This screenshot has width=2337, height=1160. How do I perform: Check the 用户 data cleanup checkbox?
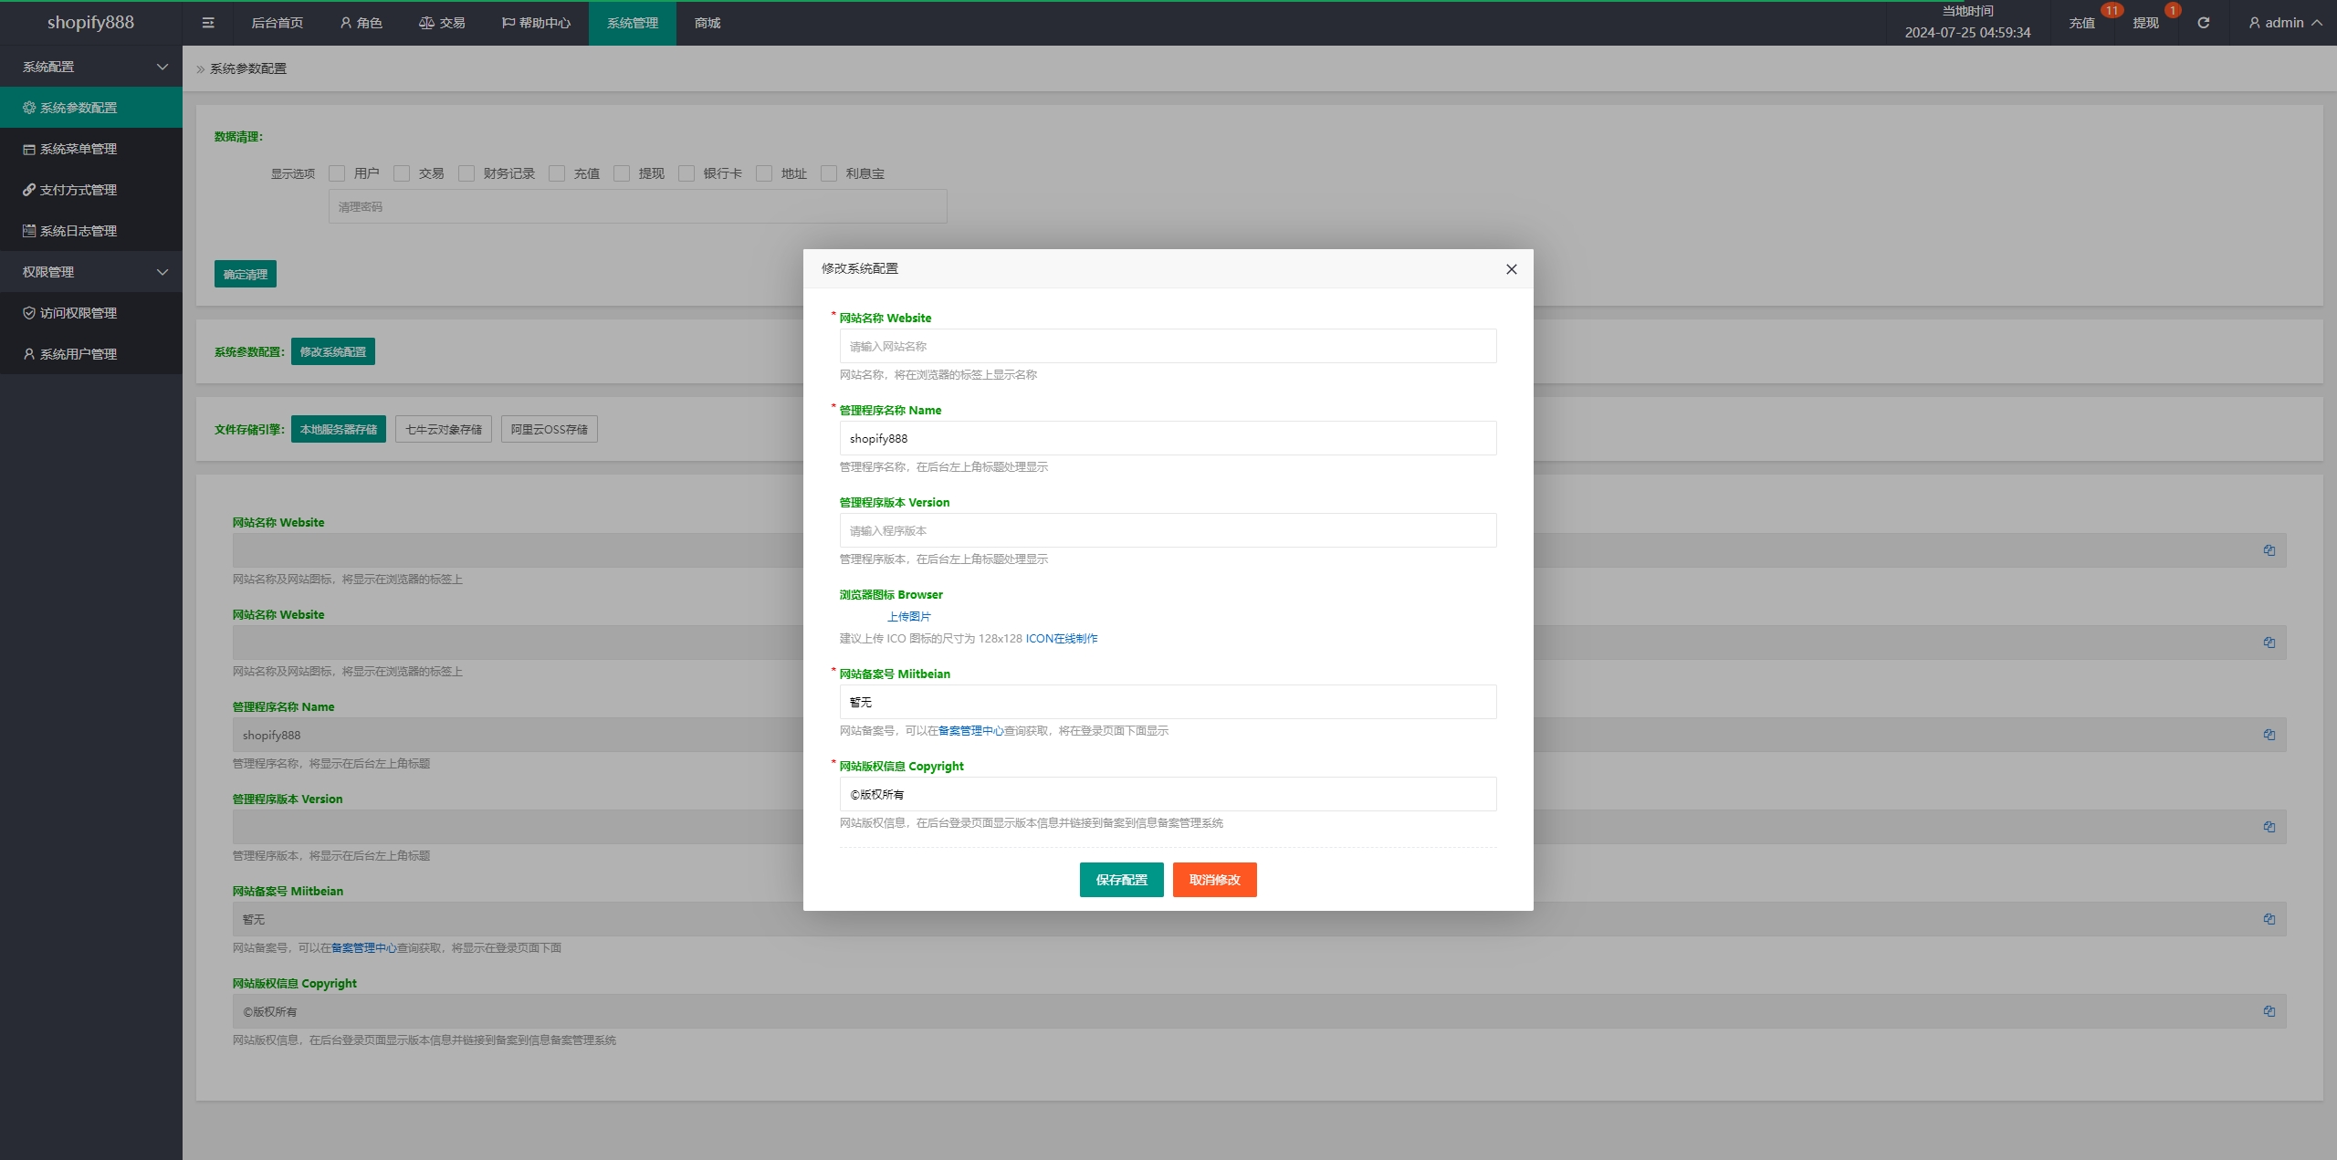point(337,173)
